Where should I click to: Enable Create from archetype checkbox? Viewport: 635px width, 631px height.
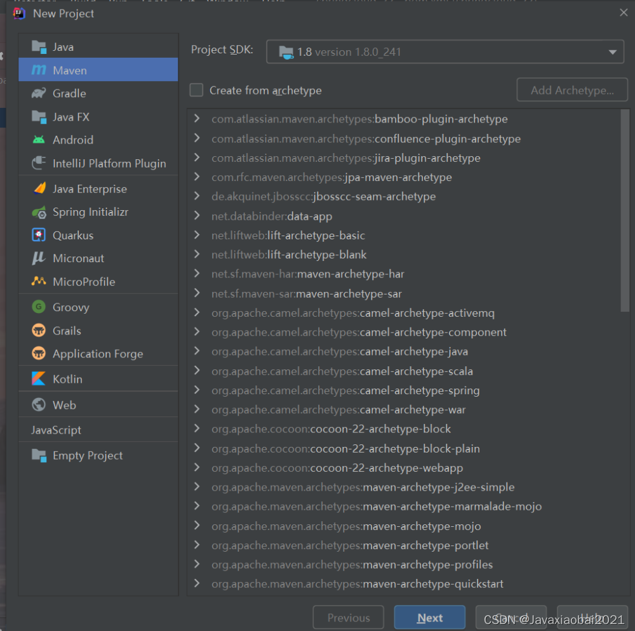click(x=196, y=90)
